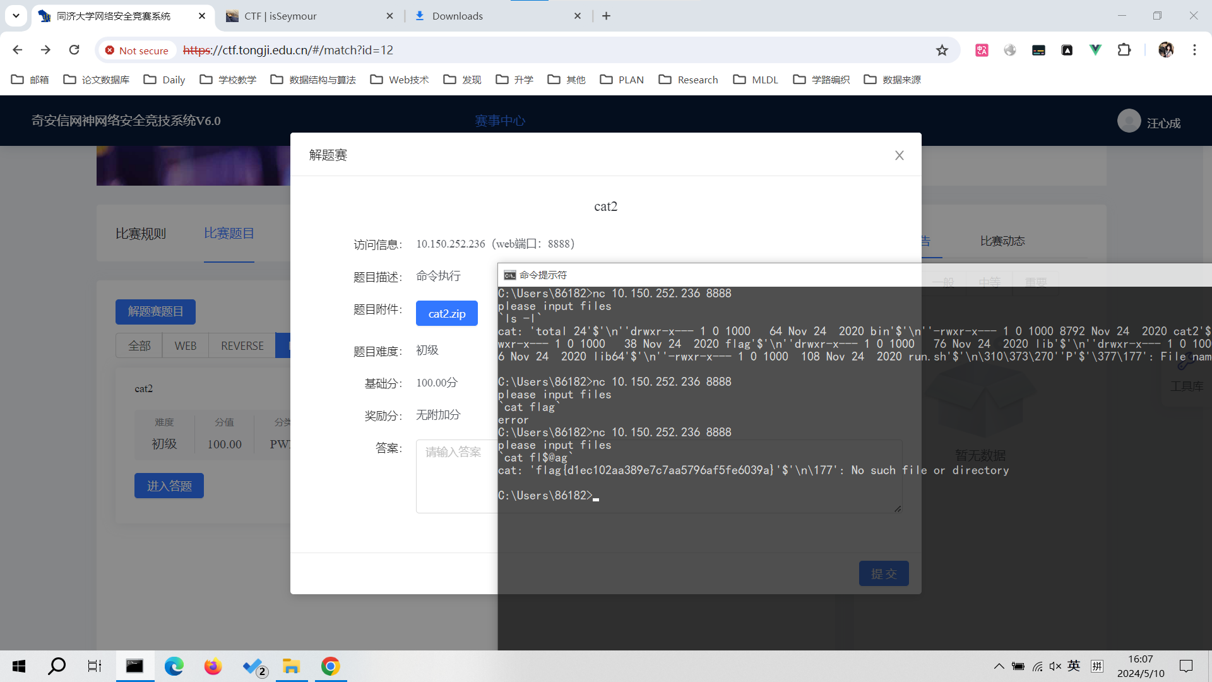1212x682 pixels.
Task: Switch to the CTF | isSeymour tab
Action: coord(309,16)
